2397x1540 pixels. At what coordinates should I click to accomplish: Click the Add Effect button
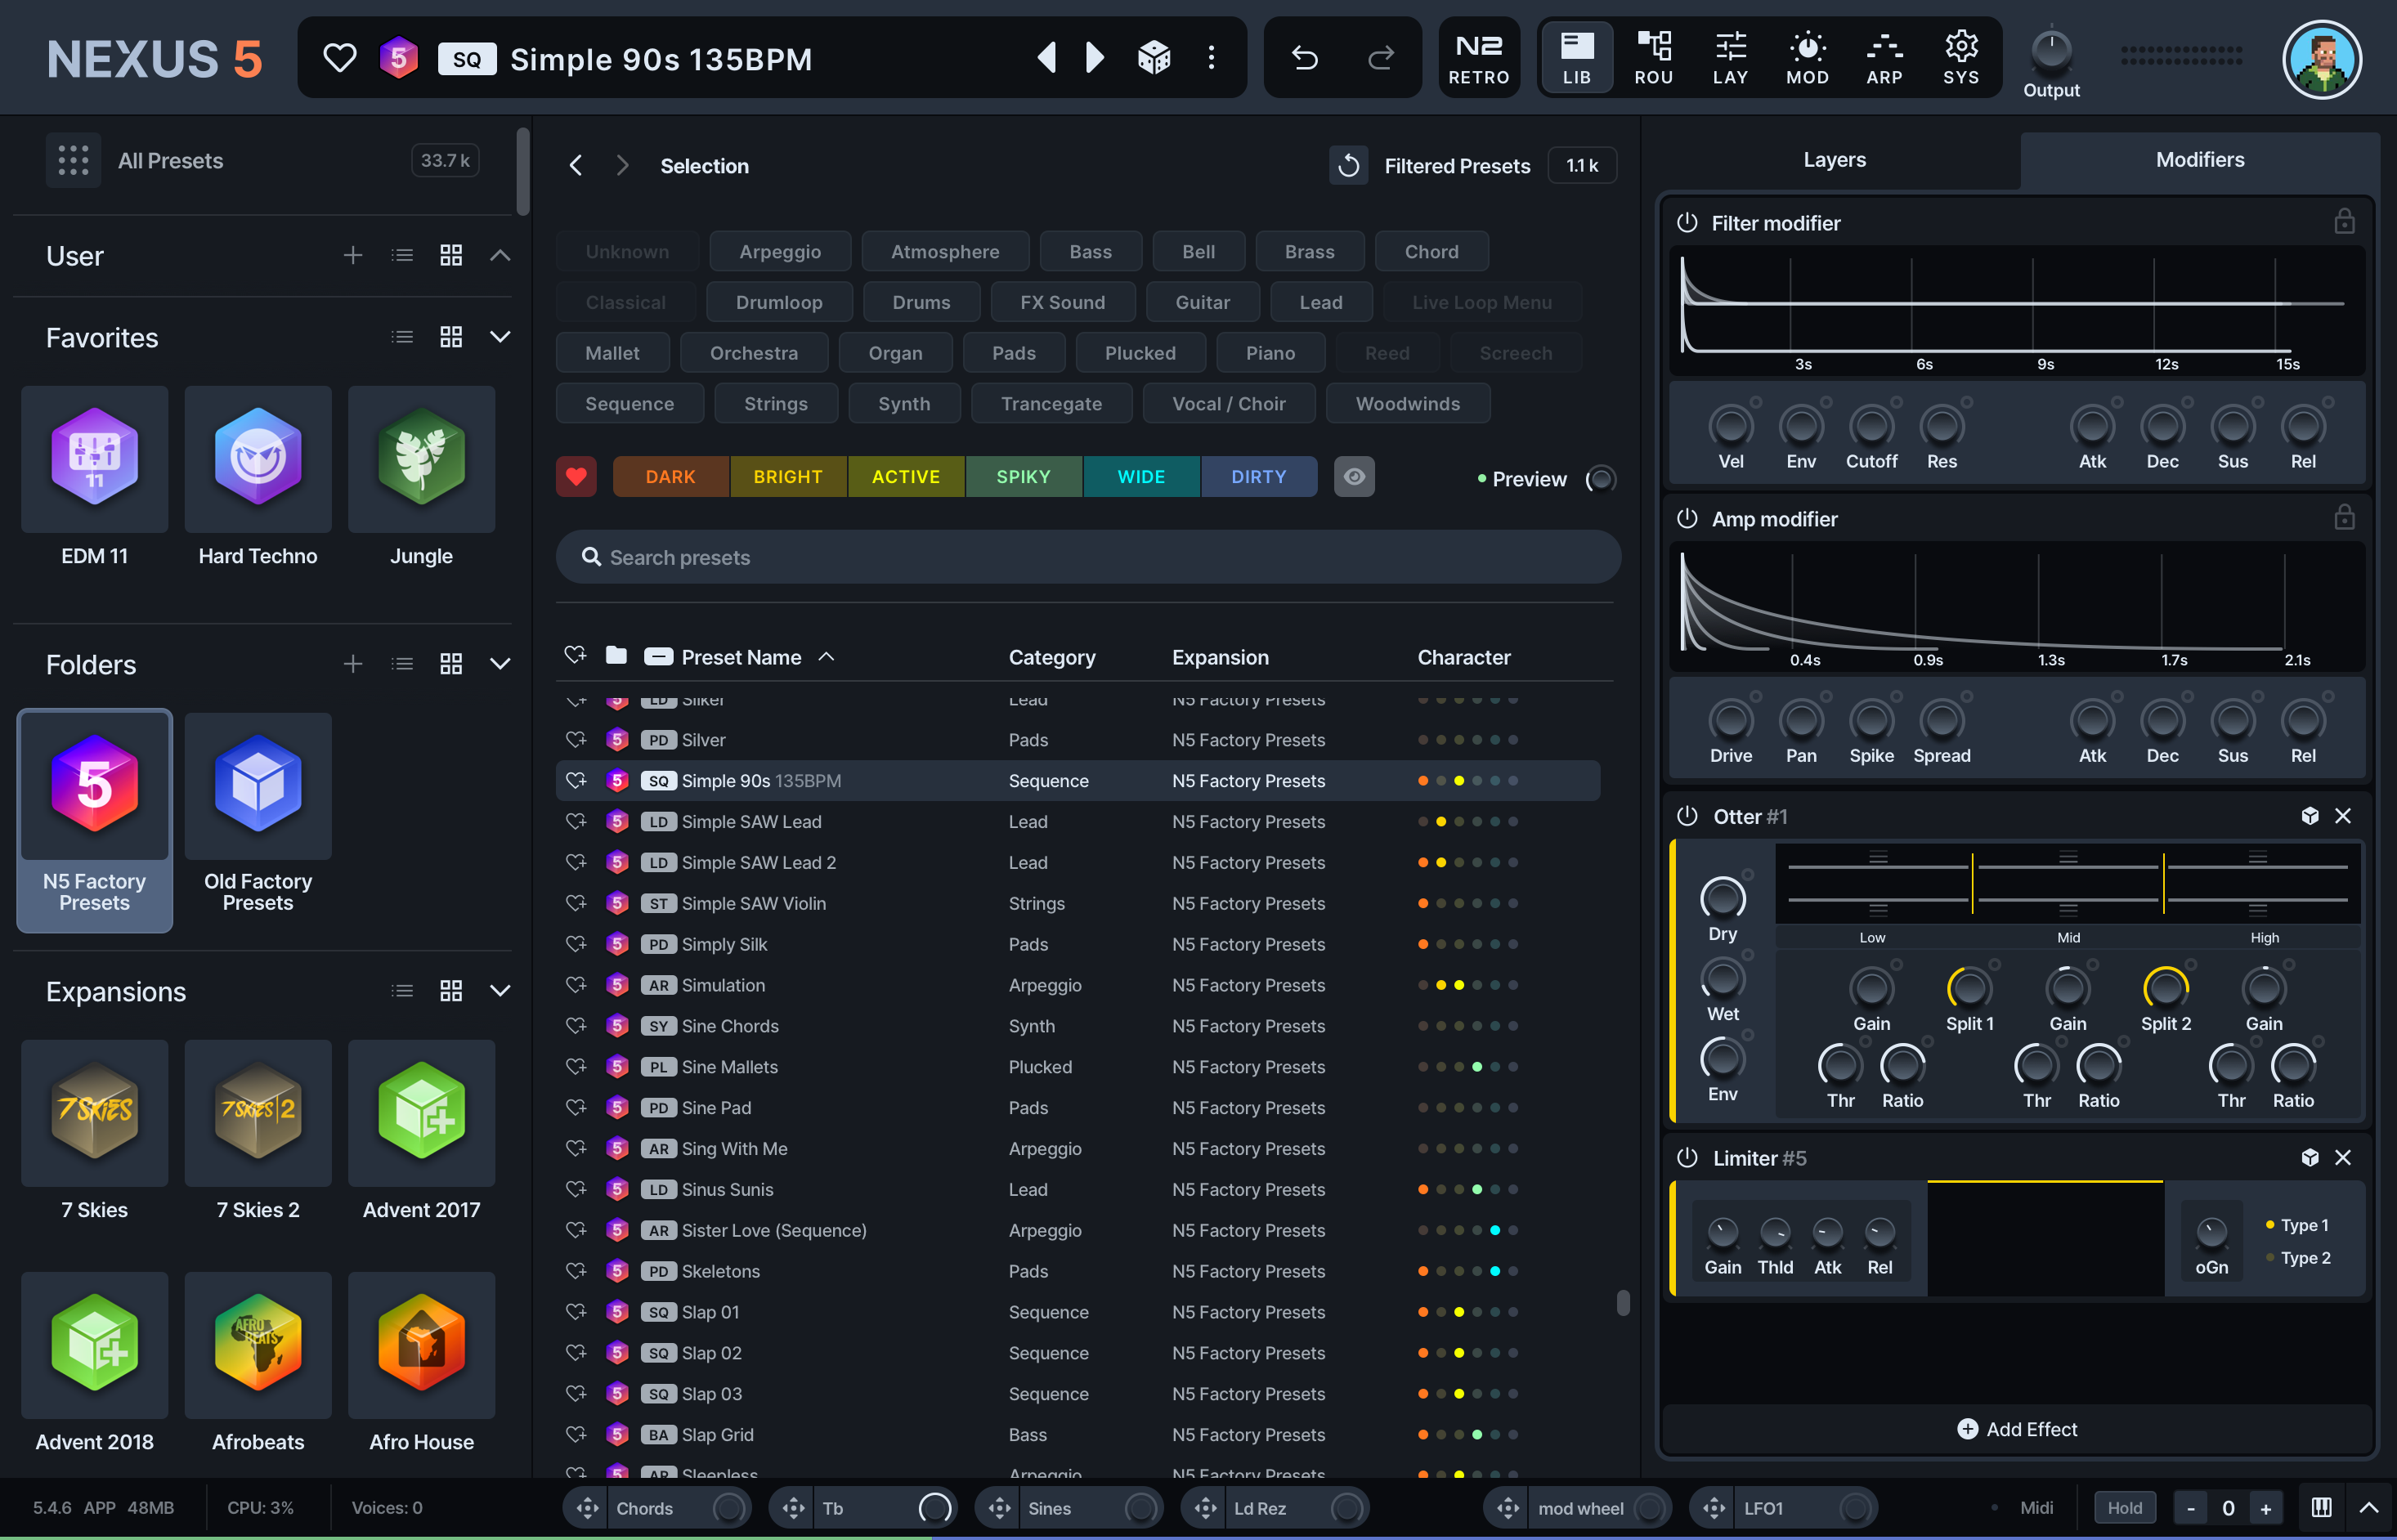2016,1429
